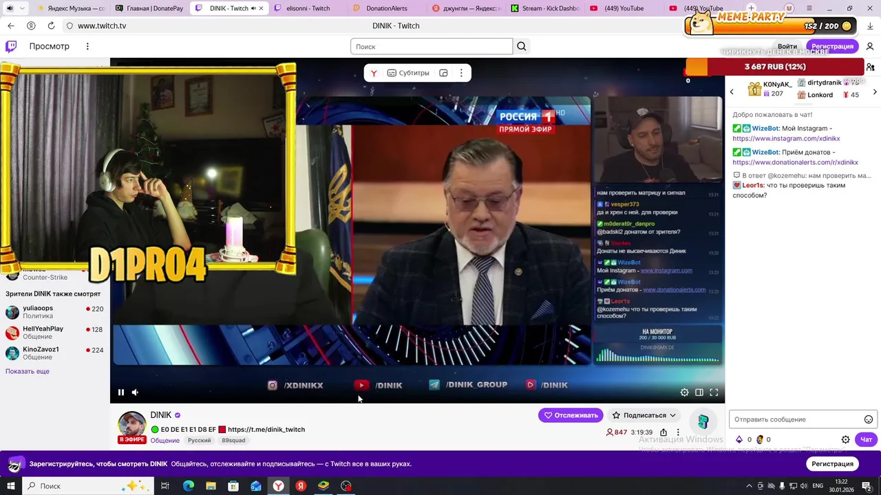Open player settings gear
The width and height of the screenshot is (881, 495).
click(684, 393)
